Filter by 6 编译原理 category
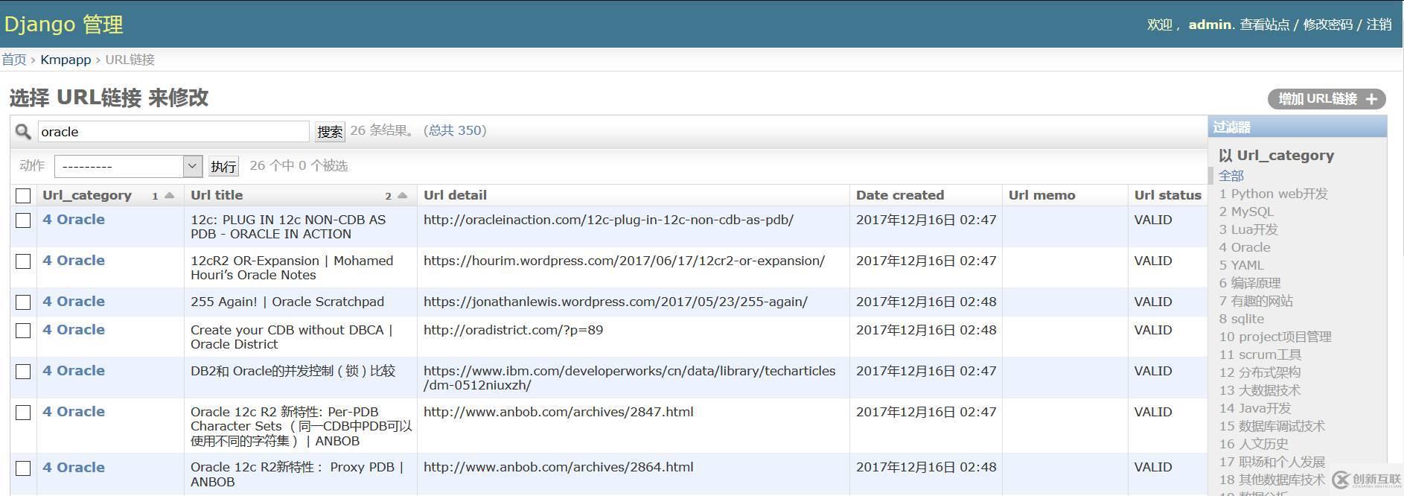This screenshot has height=496, width=1404. 1250,283
